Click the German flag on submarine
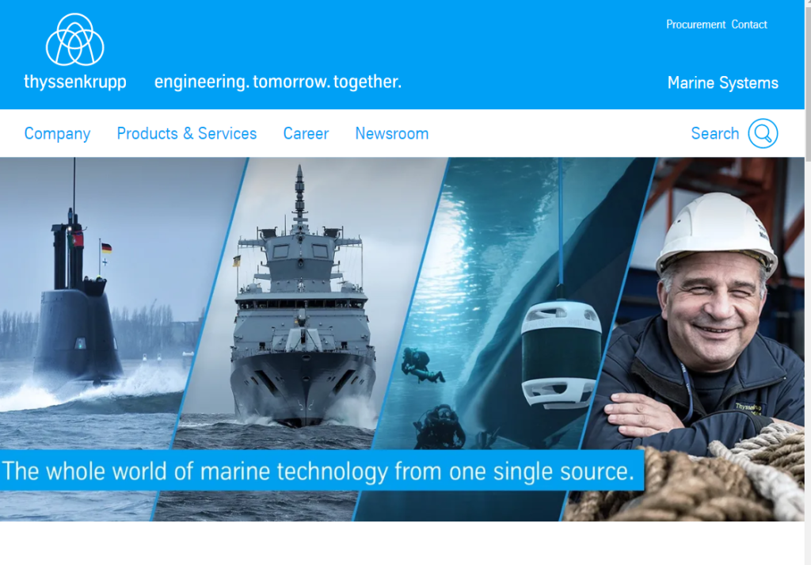This screenshot has height=565, width=811. coord(106,248)
